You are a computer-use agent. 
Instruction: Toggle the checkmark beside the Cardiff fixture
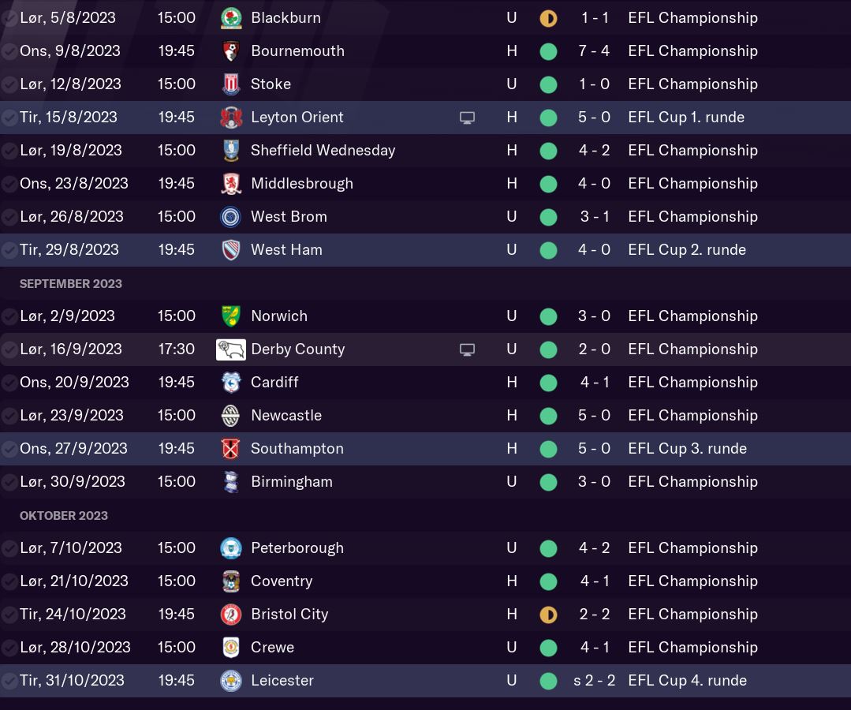(x=9, y=383)
